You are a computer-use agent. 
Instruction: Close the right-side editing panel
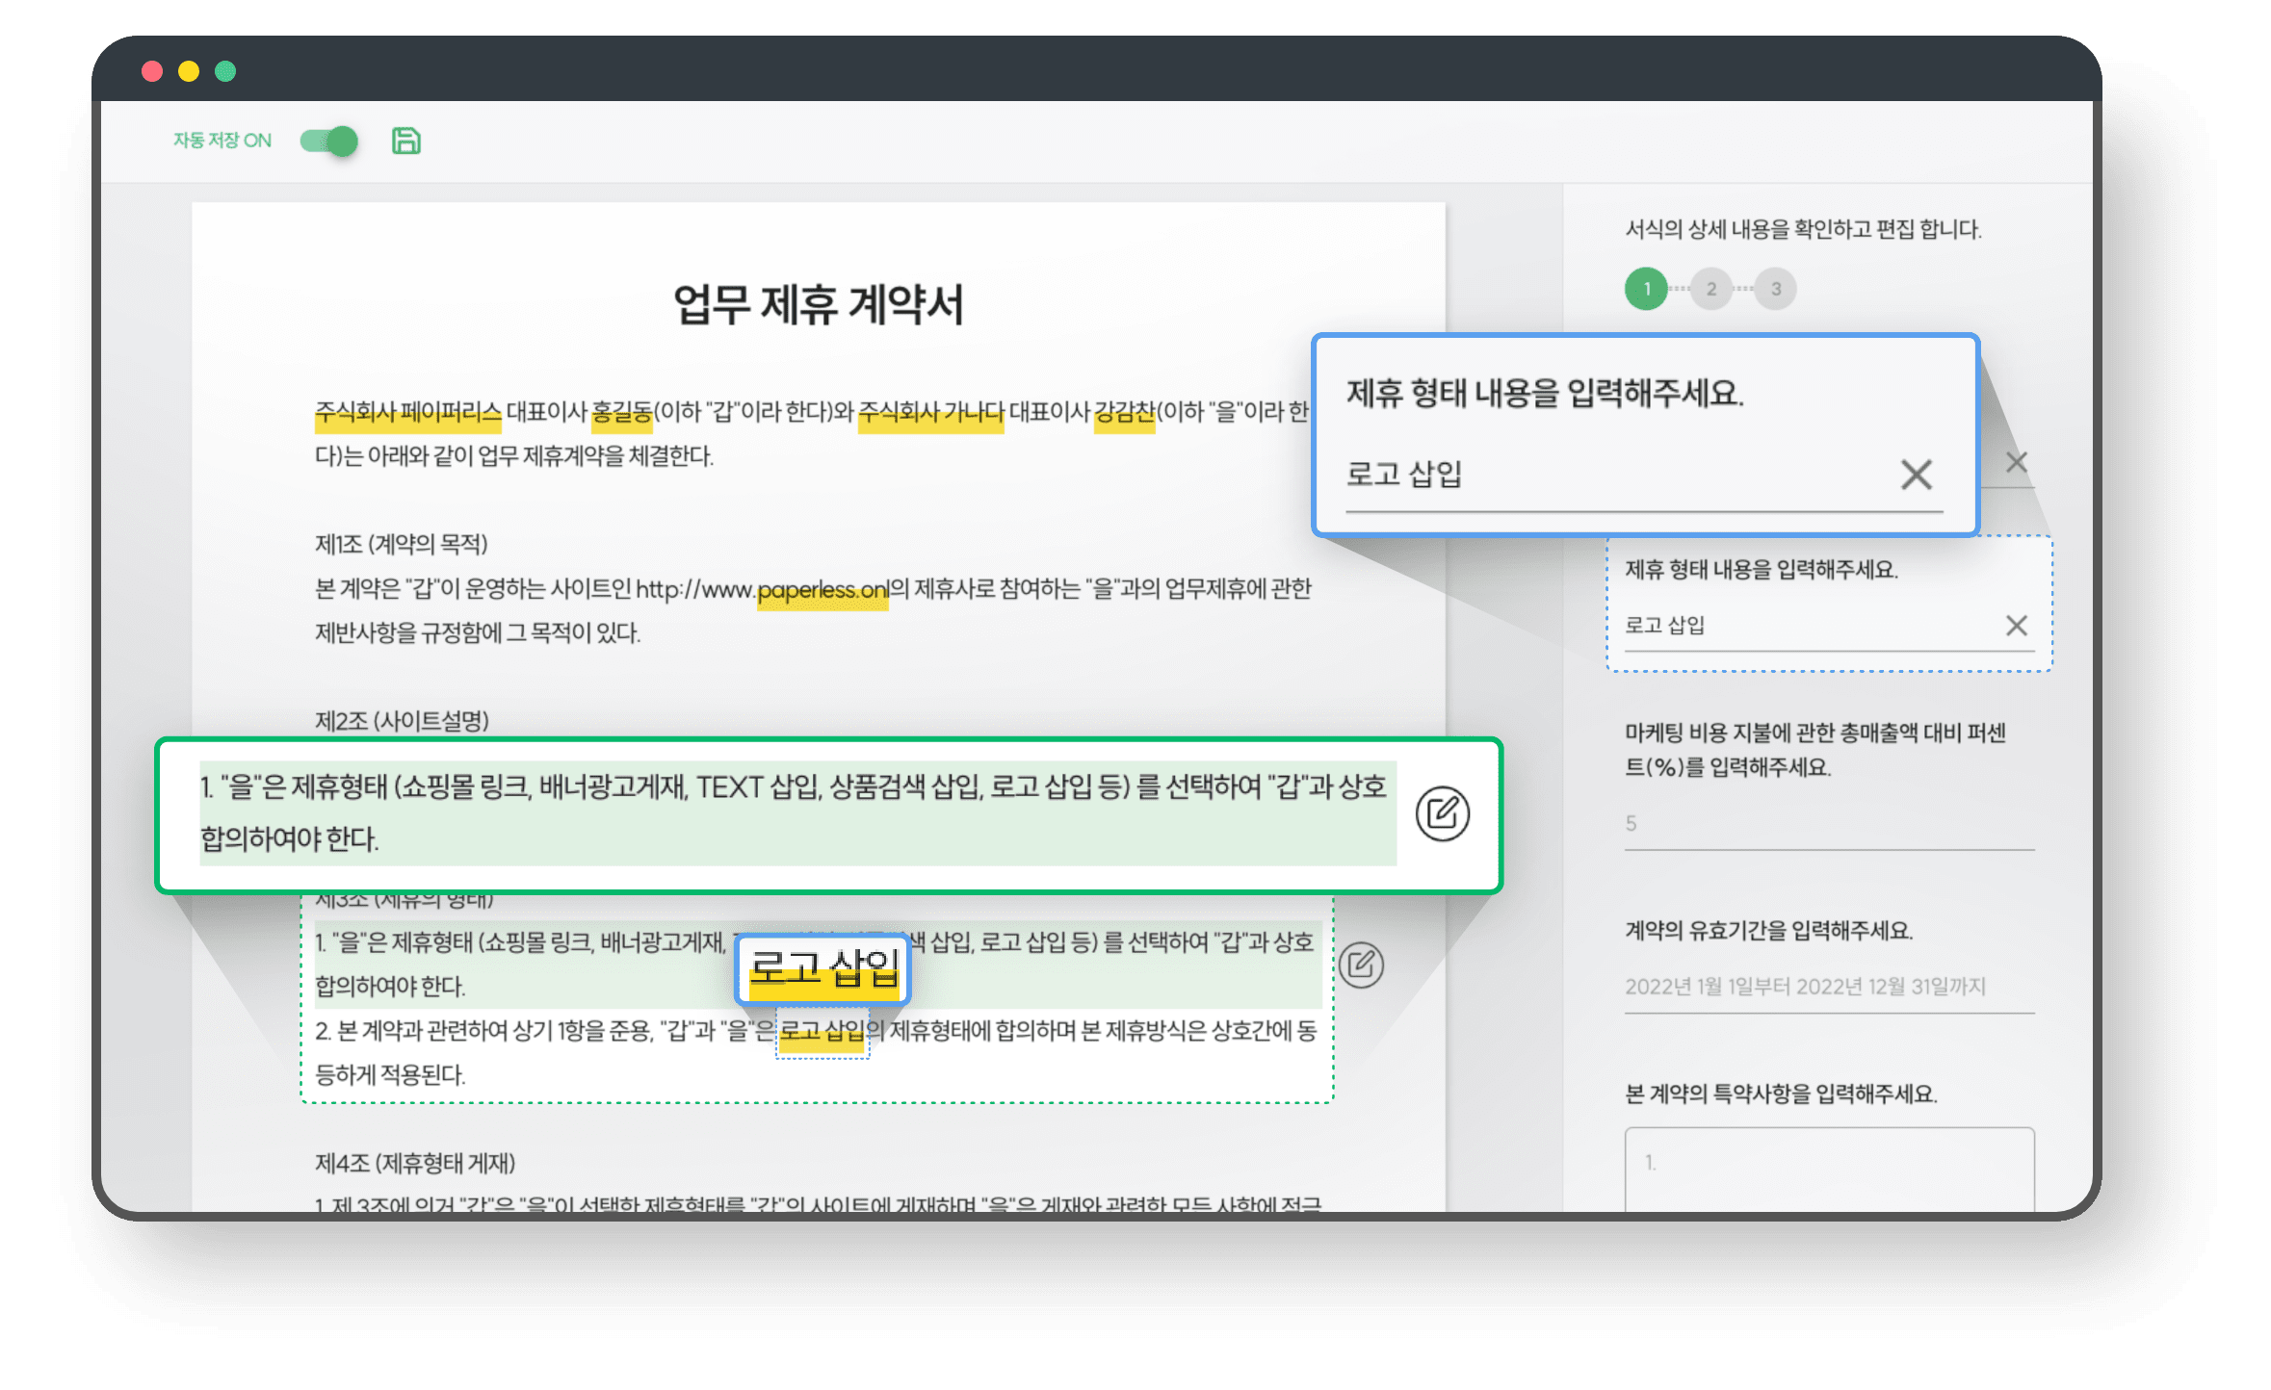[2017, 462]
